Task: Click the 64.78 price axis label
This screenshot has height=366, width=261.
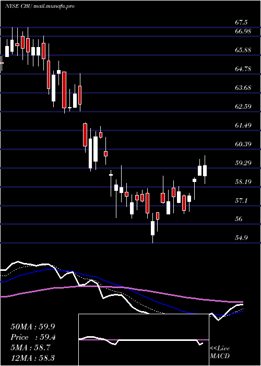Action: (243, 69)
